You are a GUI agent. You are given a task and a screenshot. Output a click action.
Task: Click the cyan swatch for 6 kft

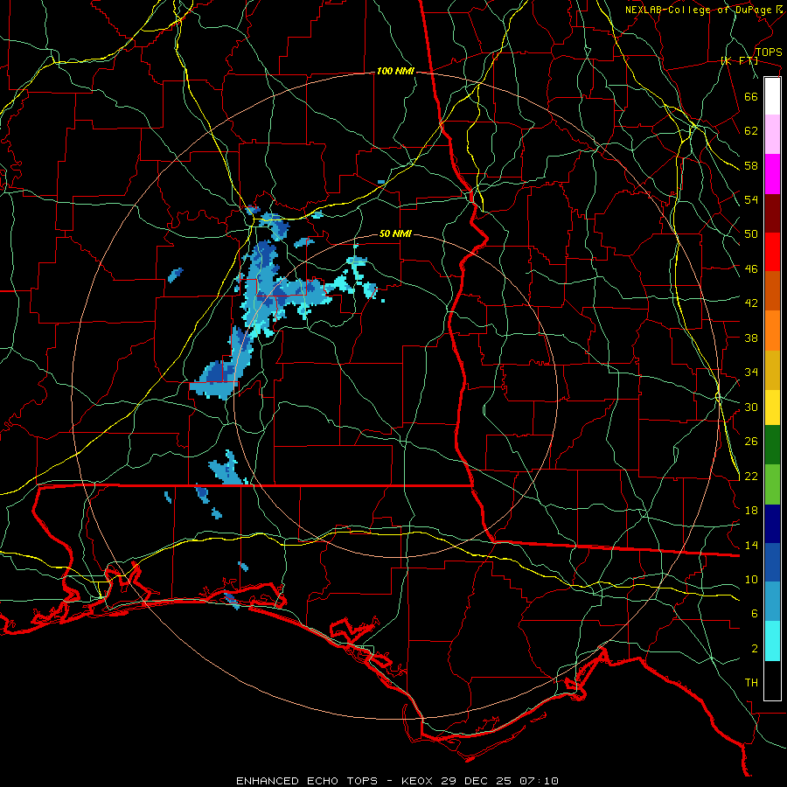tap(772, 641)
